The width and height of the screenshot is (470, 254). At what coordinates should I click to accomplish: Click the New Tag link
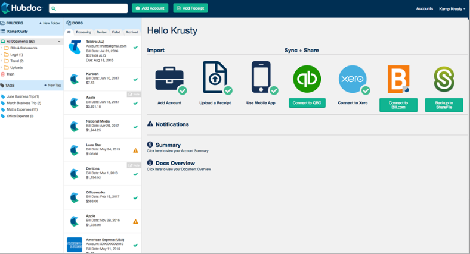(52, 86)
